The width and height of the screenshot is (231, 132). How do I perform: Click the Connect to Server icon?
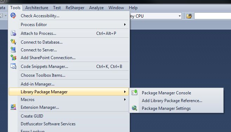[13, 50]
